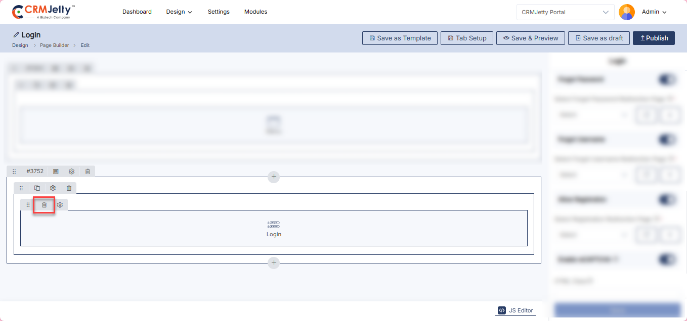Delete section #3752 with its trash icon

point(88,172)
